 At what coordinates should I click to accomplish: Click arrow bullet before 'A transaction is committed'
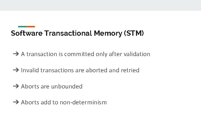point(16,54)
